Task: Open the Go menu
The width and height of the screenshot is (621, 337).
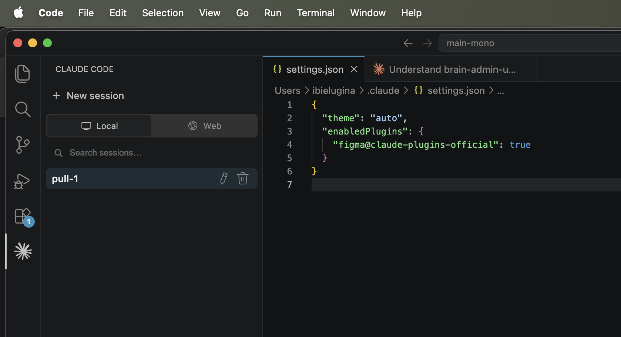Action: (x=242, y=13)
